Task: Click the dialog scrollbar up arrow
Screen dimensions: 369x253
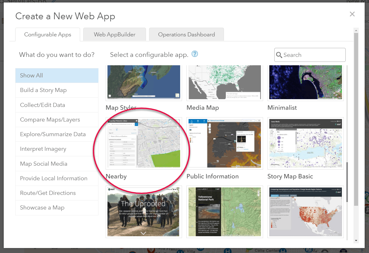Action: point(356,30)
